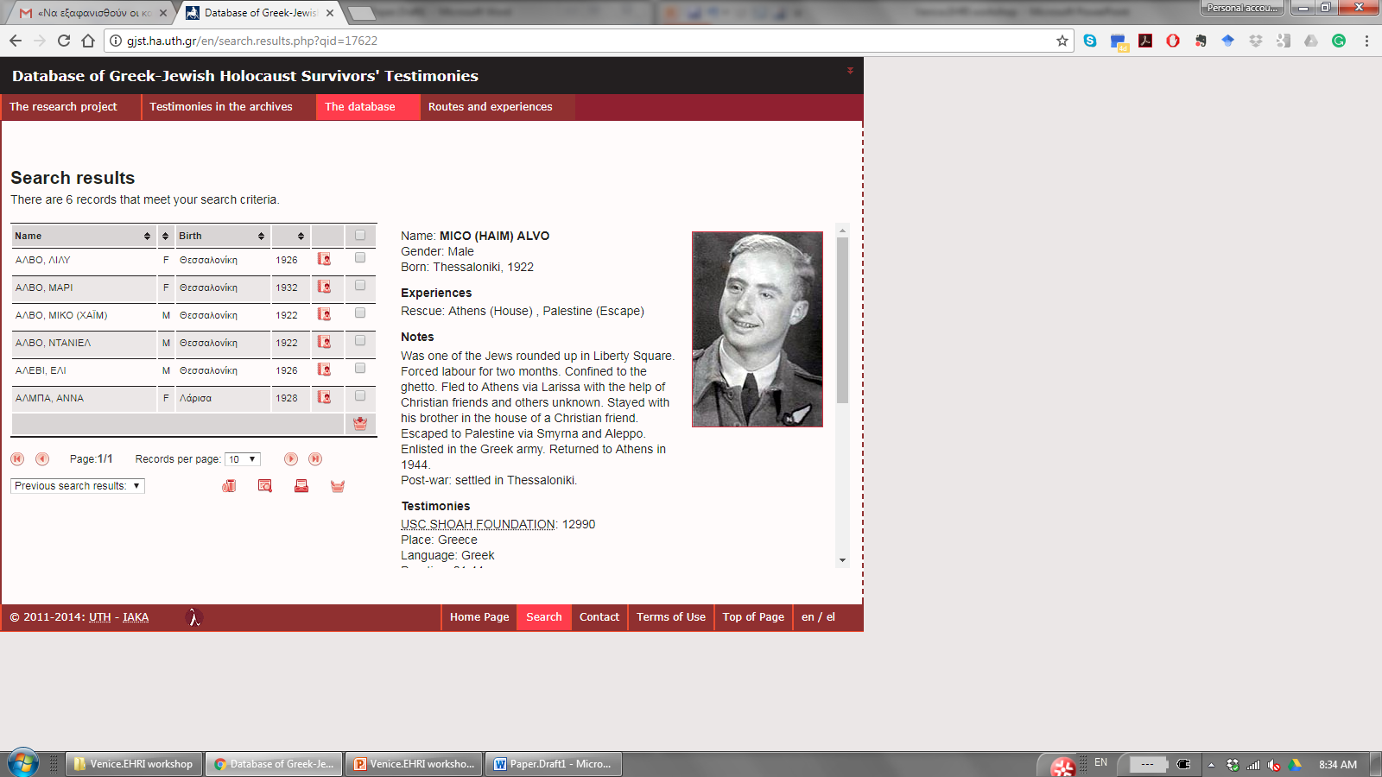Select the Database of Greek-Jewish browser tab
1382x777 pixels.
point(261,13)
